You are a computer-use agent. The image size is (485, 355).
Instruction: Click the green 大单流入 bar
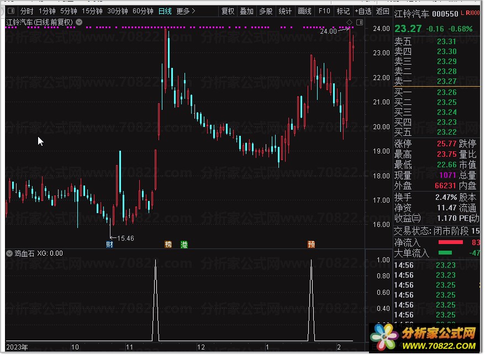445,253
